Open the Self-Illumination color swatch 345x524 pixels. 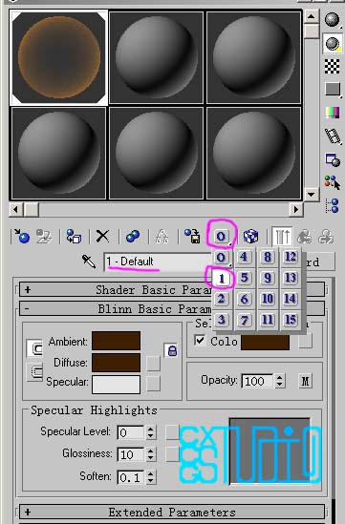265,342
